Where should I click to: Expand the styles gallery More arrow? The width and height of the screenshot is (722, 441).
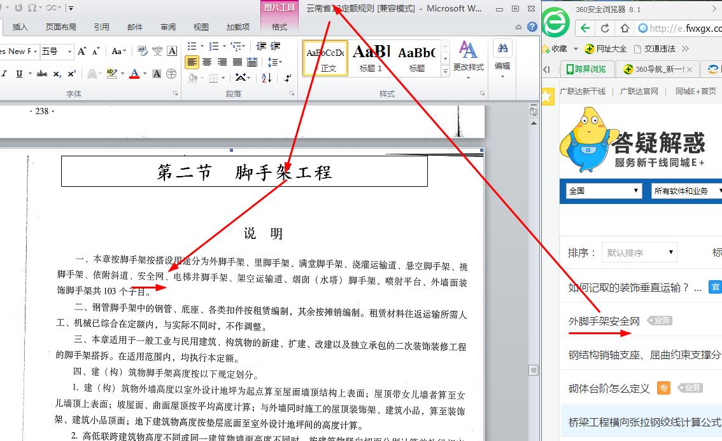tap(445, 71)
